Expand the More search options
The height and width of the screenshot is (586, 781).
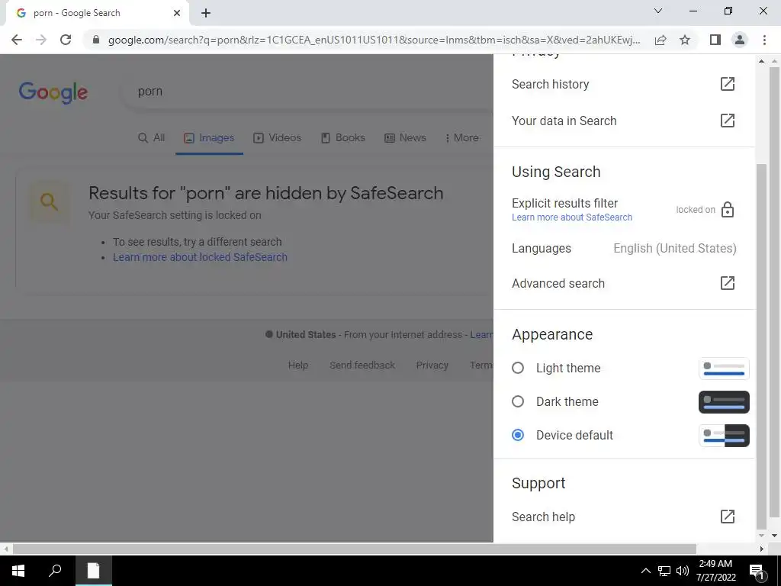pos(461,138)
